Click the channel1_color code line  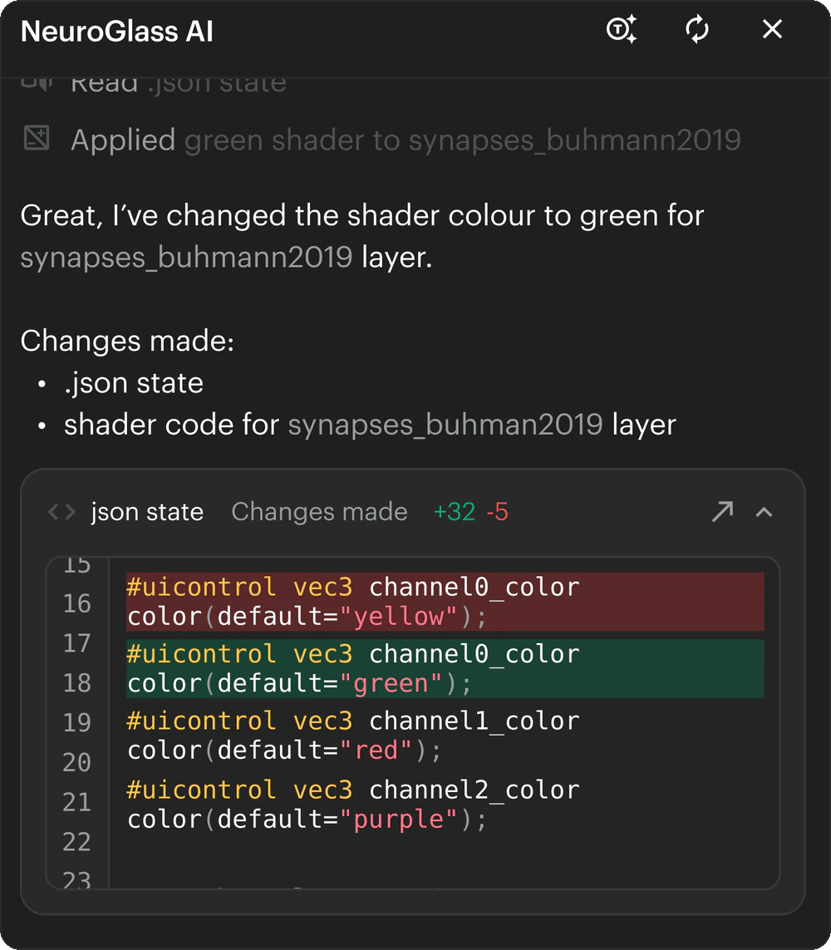(353, 721)
